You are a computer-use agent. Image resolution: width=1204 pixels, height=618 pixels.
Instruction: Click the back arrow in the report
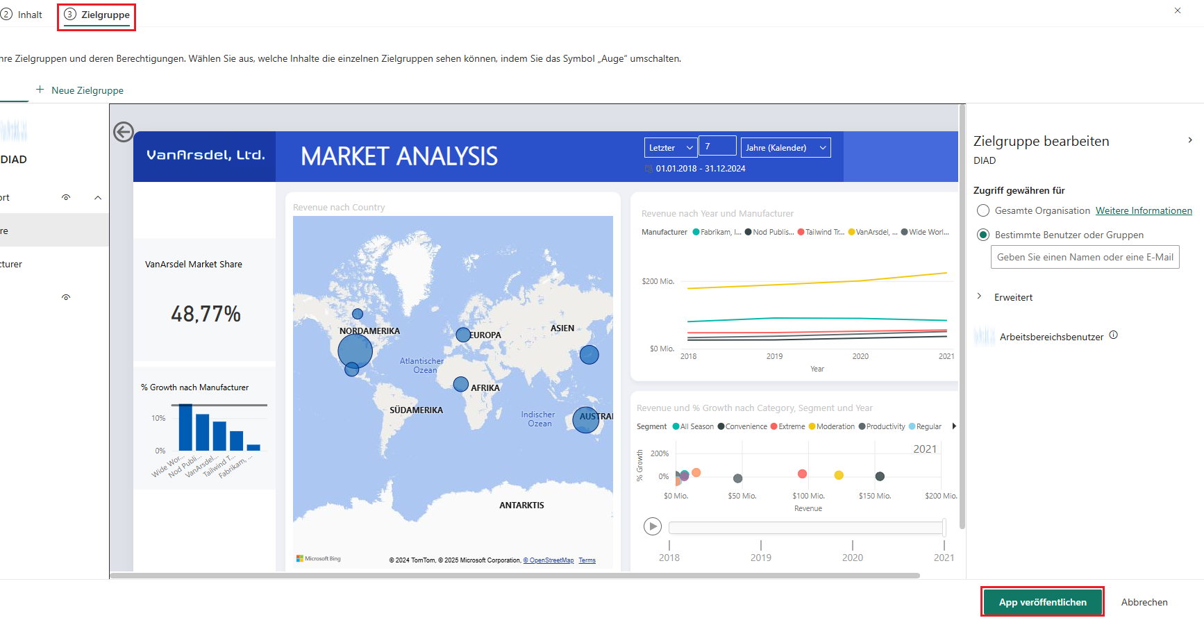click(x=124, y=132)
